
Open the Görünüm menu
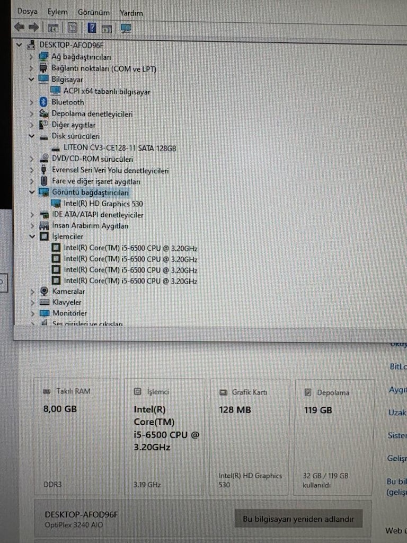93,13
